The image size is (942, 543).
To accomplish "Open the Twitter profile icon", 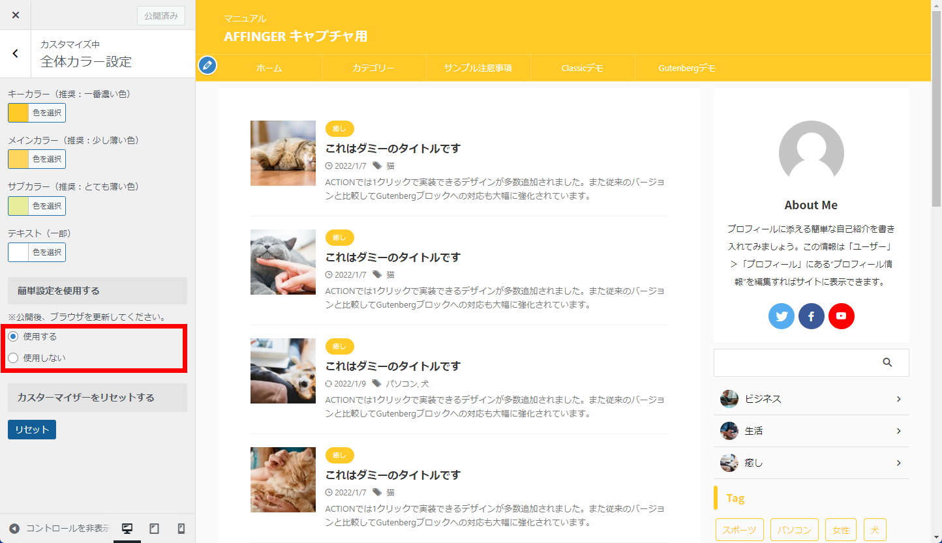I will pos(782,316).
